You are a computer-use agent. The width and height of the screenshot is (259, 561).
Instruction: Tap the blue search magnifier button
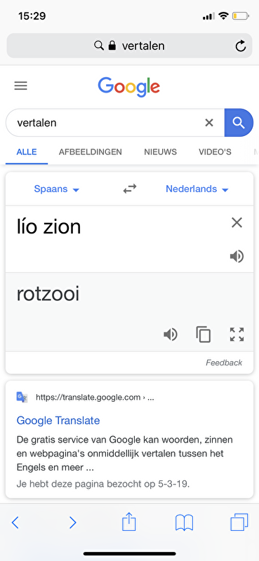[x=239, y=123]
